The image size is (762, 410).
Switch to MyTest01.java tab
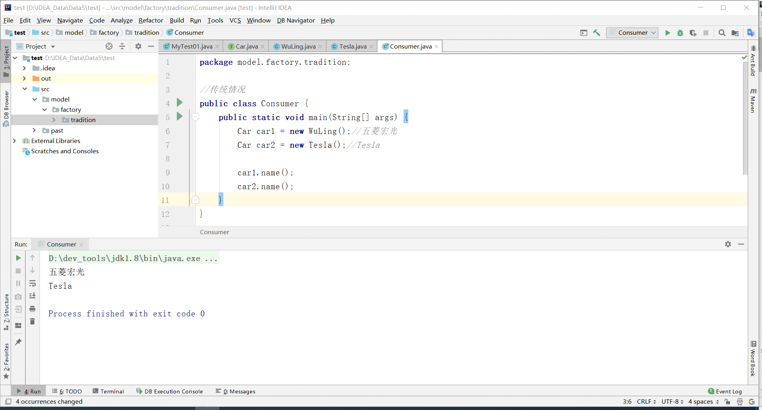click(x=192, y=47)
